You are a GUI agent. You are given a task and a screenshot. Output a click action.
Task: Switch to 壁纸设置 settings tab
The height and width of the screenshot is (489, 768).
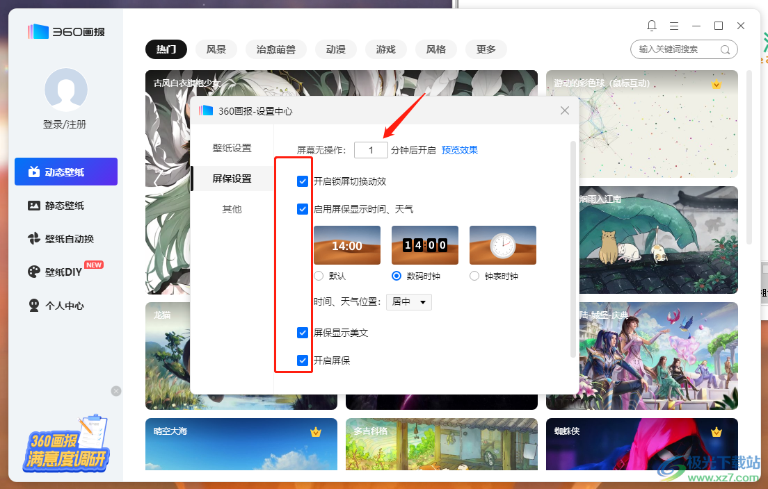pos(232,148)
